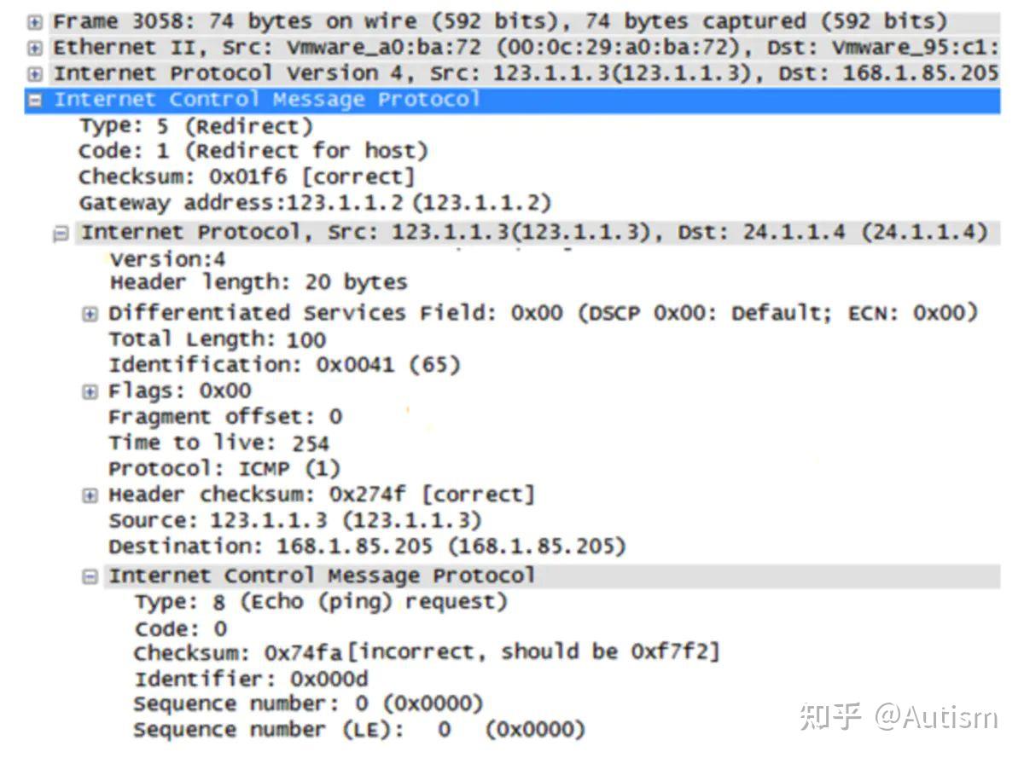This screenshot has width=1024, height=758.
Task: Click the Gateway address 123.1.1.2 row
Action: (x=314, y=203)
